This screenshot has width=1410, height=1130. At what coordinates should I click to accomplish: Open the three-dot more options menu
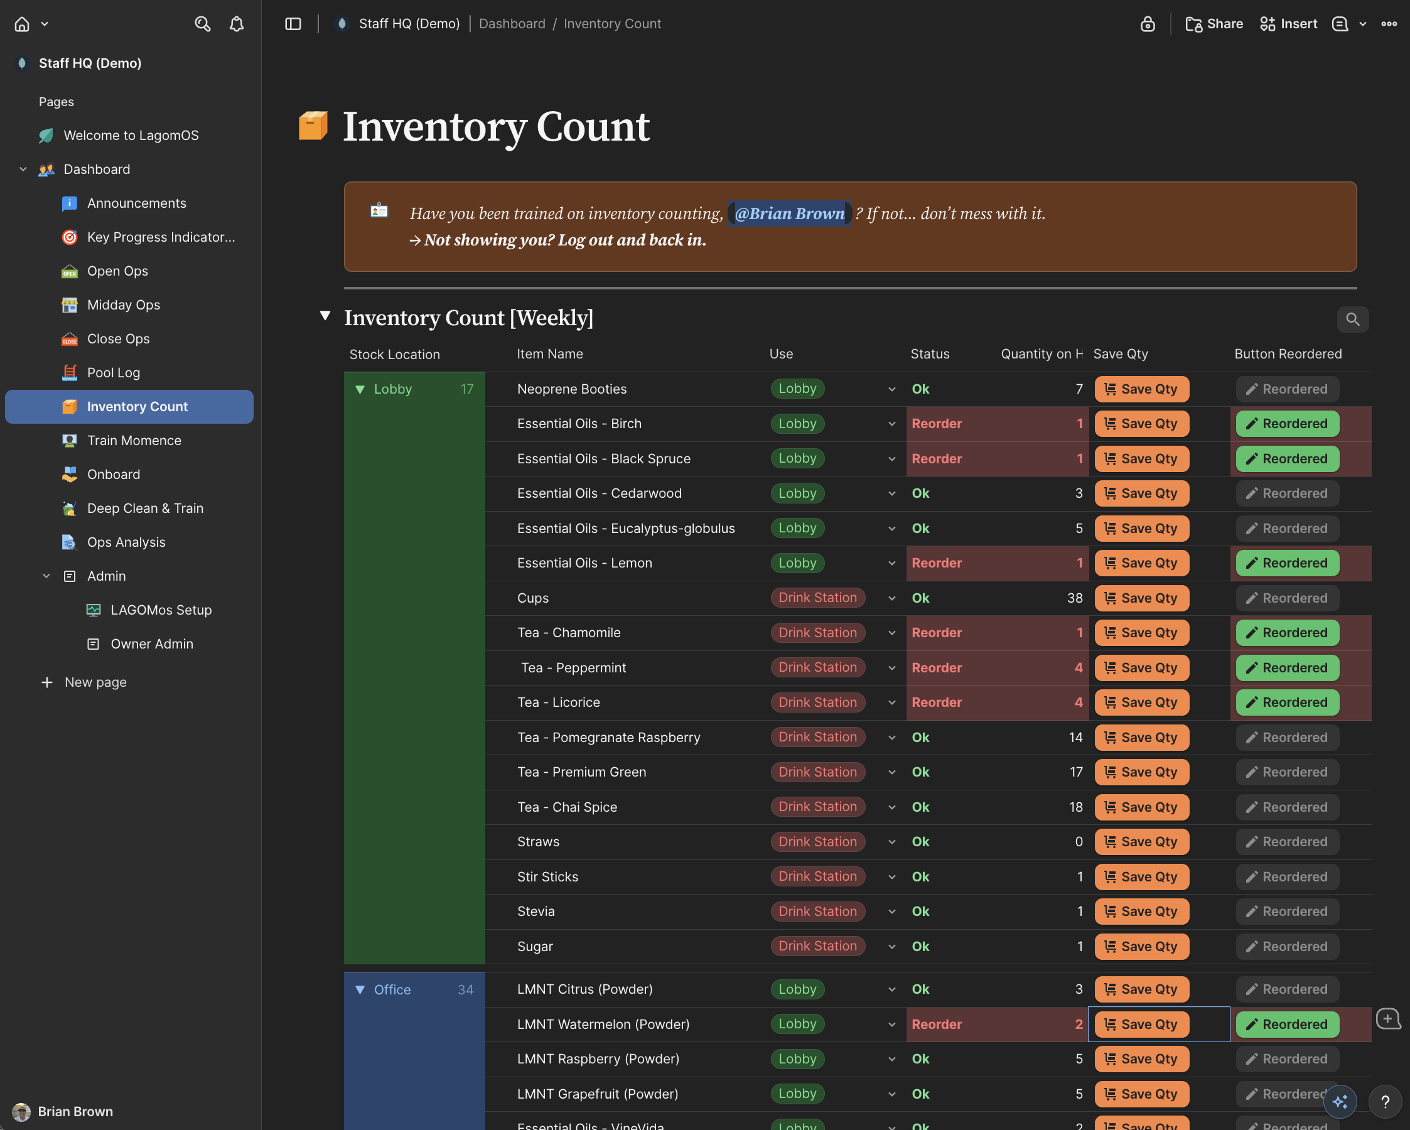tap(1389, 24)
